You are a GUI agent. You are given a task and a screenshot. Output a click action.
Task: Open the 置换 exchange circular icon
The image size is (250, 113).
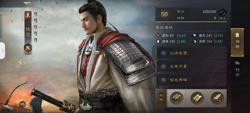pyautogui.click(x=222, y=13)
